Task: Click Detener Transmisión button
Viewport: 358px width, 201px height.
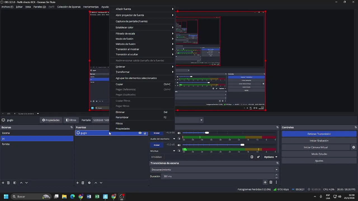Action: point(319,134)
